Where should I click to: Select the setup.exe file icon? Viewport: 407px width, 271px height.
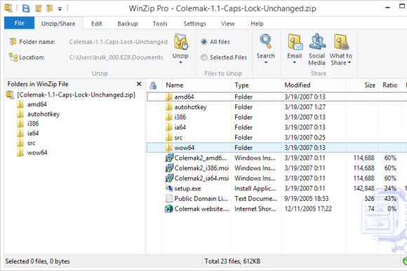point(169,188)
